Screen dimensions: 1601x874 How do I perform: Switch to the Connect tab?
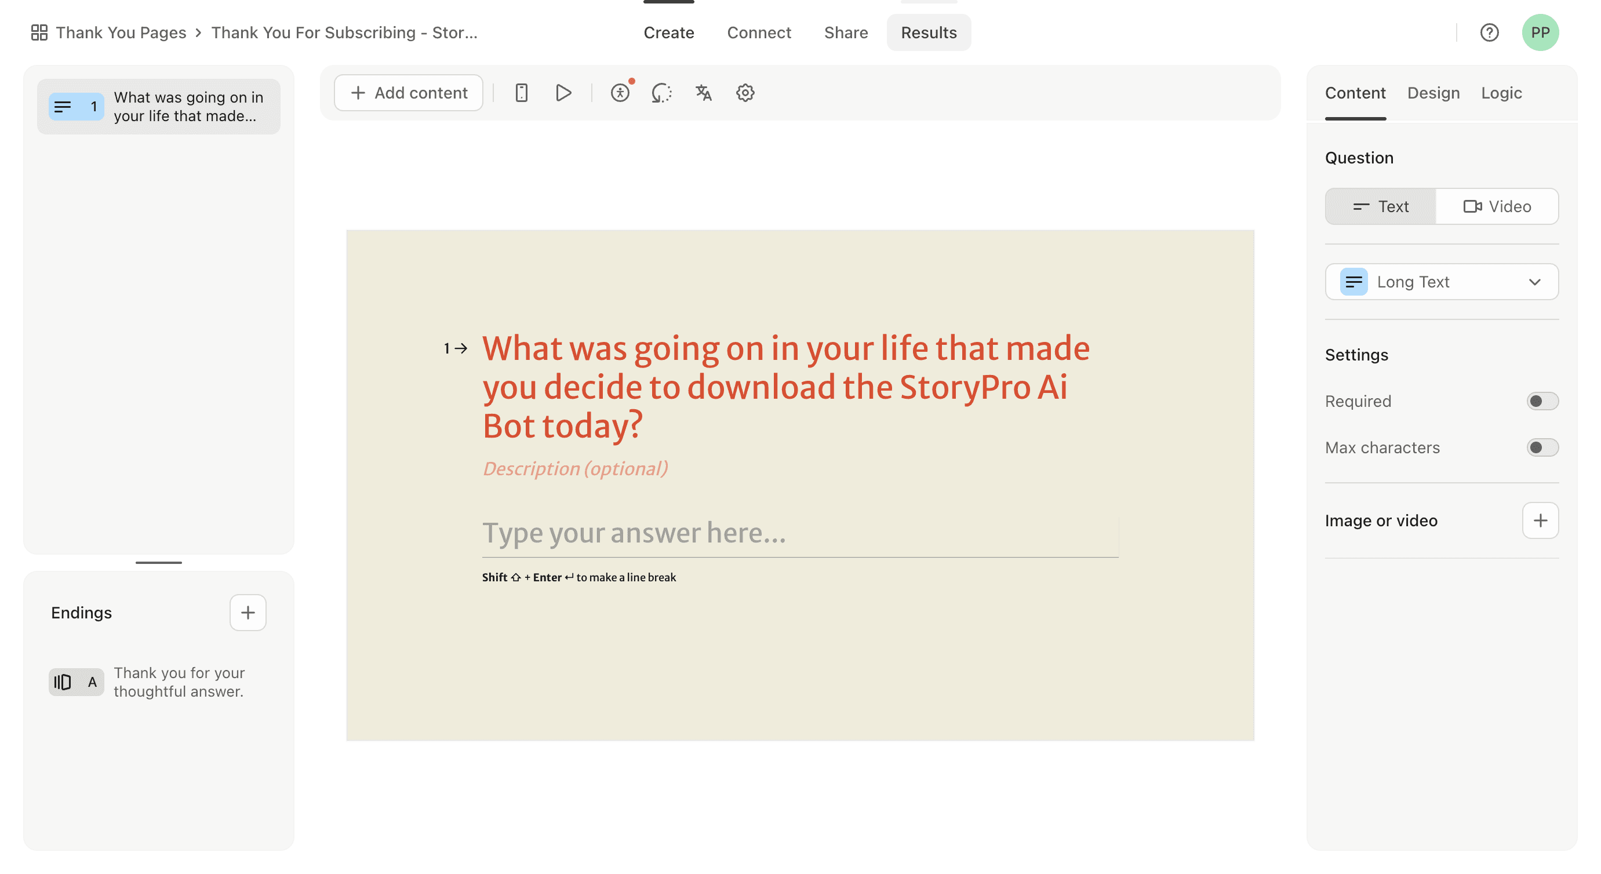click(x=759, y=32)
